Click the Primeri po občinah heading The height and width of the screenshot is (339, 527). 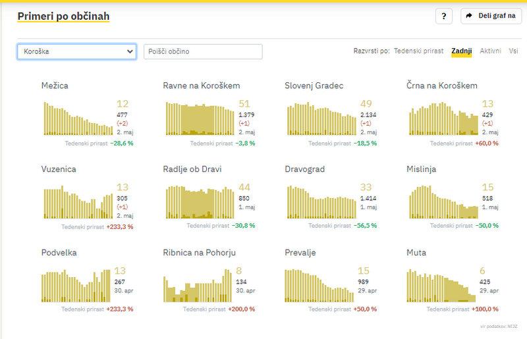pyautogui.click(x=63, y=16)
